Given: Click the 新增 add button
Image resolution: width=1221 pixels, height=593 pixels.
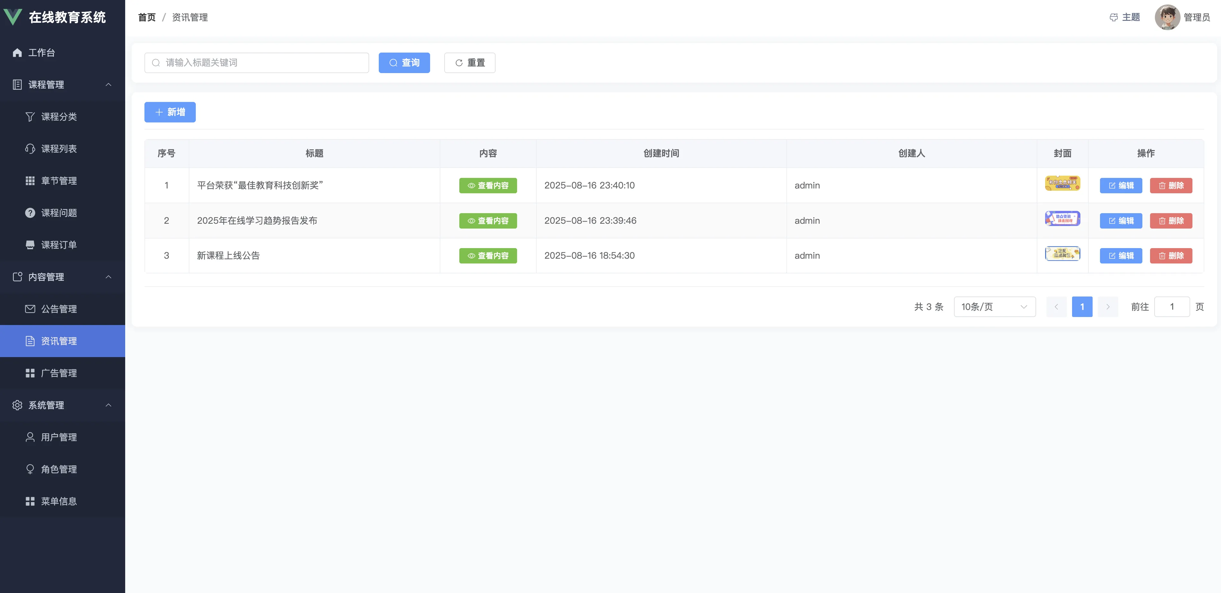Looking at the screenshot, I should point(170,112).
